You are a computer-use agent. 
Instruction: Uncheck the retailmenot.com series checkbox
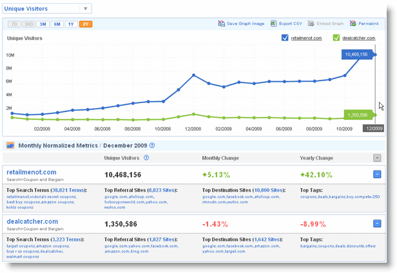pos(285,38)
